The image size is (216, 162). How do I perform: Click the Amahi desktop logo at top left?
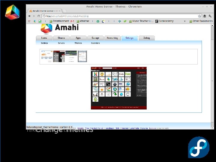(x=12, y=12)
